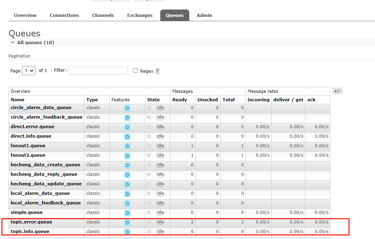This screenshot has height=239, width=375.
Task: Open the Page number dropdown
Action: [29, 71]
